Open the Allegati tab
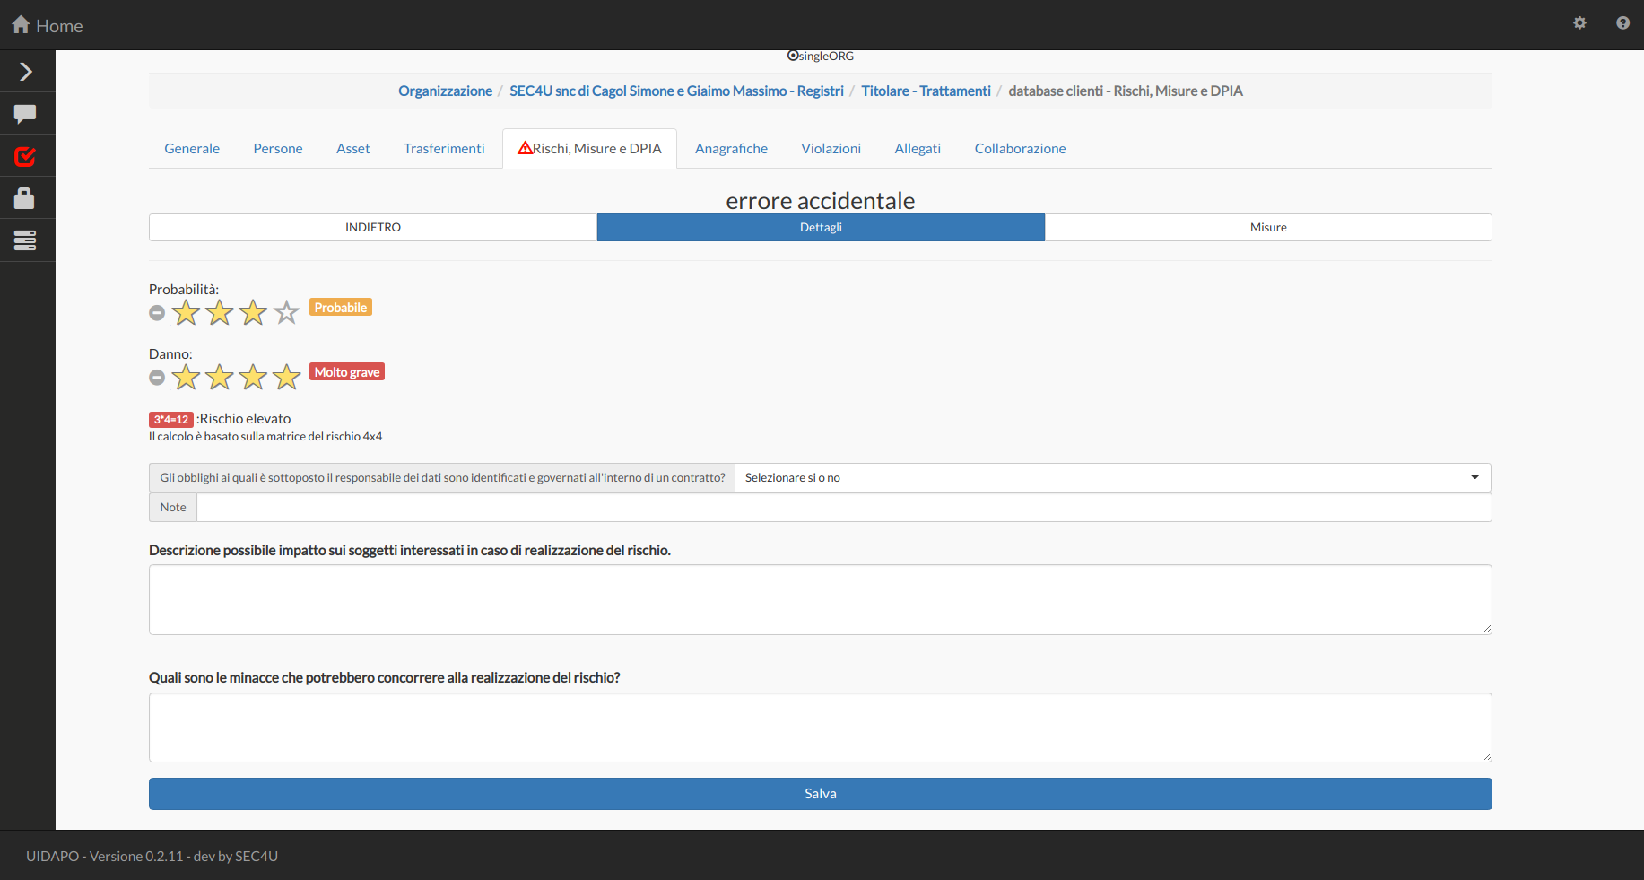1644x880 pixels. pos(918,149)
